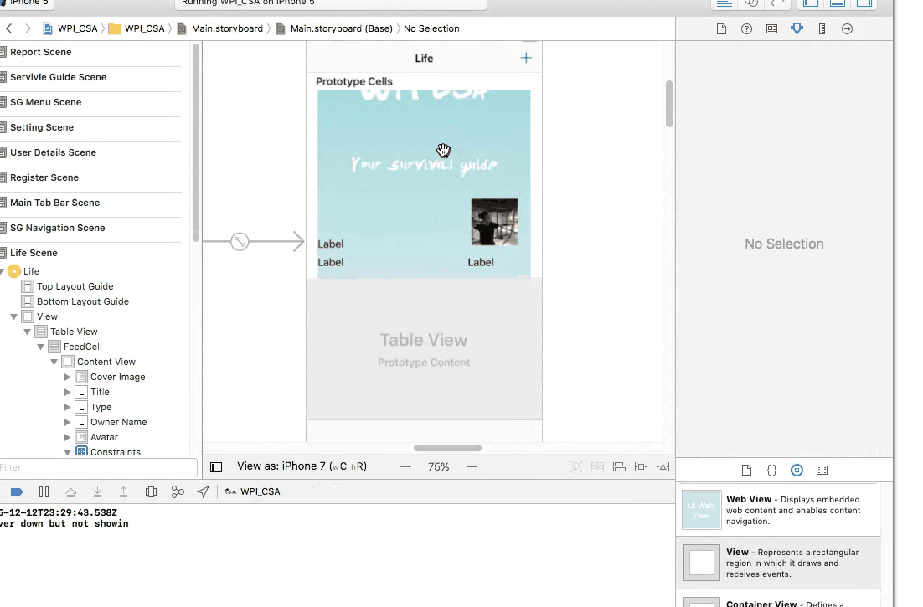The width and height of the screenshot is (923, 607).
Task: Expand the Avatar image node
Action: [67, 437]
